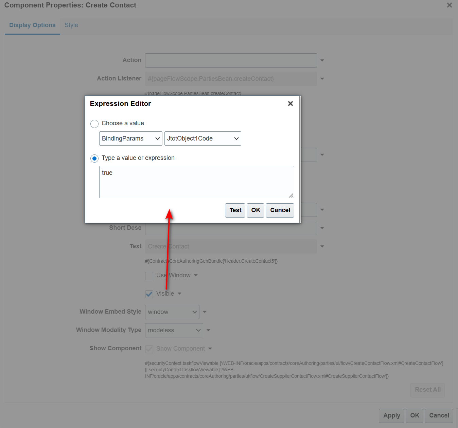This screenshot has height=428, width=458.
Task: Click OK in Component Properties footer
Action: pyautogui.click(x=415, y=416)
